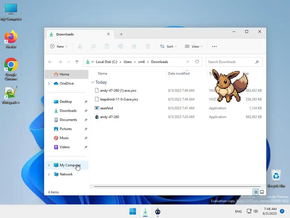290x218 pixels.
Task: Open the Windows Start menu
Action: click(133, 211)
